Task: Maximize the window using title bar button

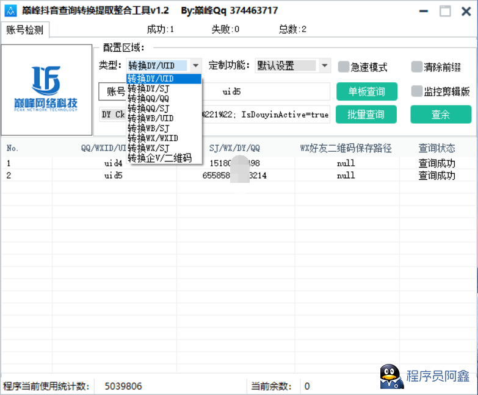Action: point(445,11)
